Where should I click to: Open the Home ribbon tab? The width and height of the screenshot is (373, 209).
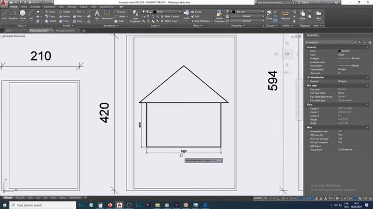13,7
